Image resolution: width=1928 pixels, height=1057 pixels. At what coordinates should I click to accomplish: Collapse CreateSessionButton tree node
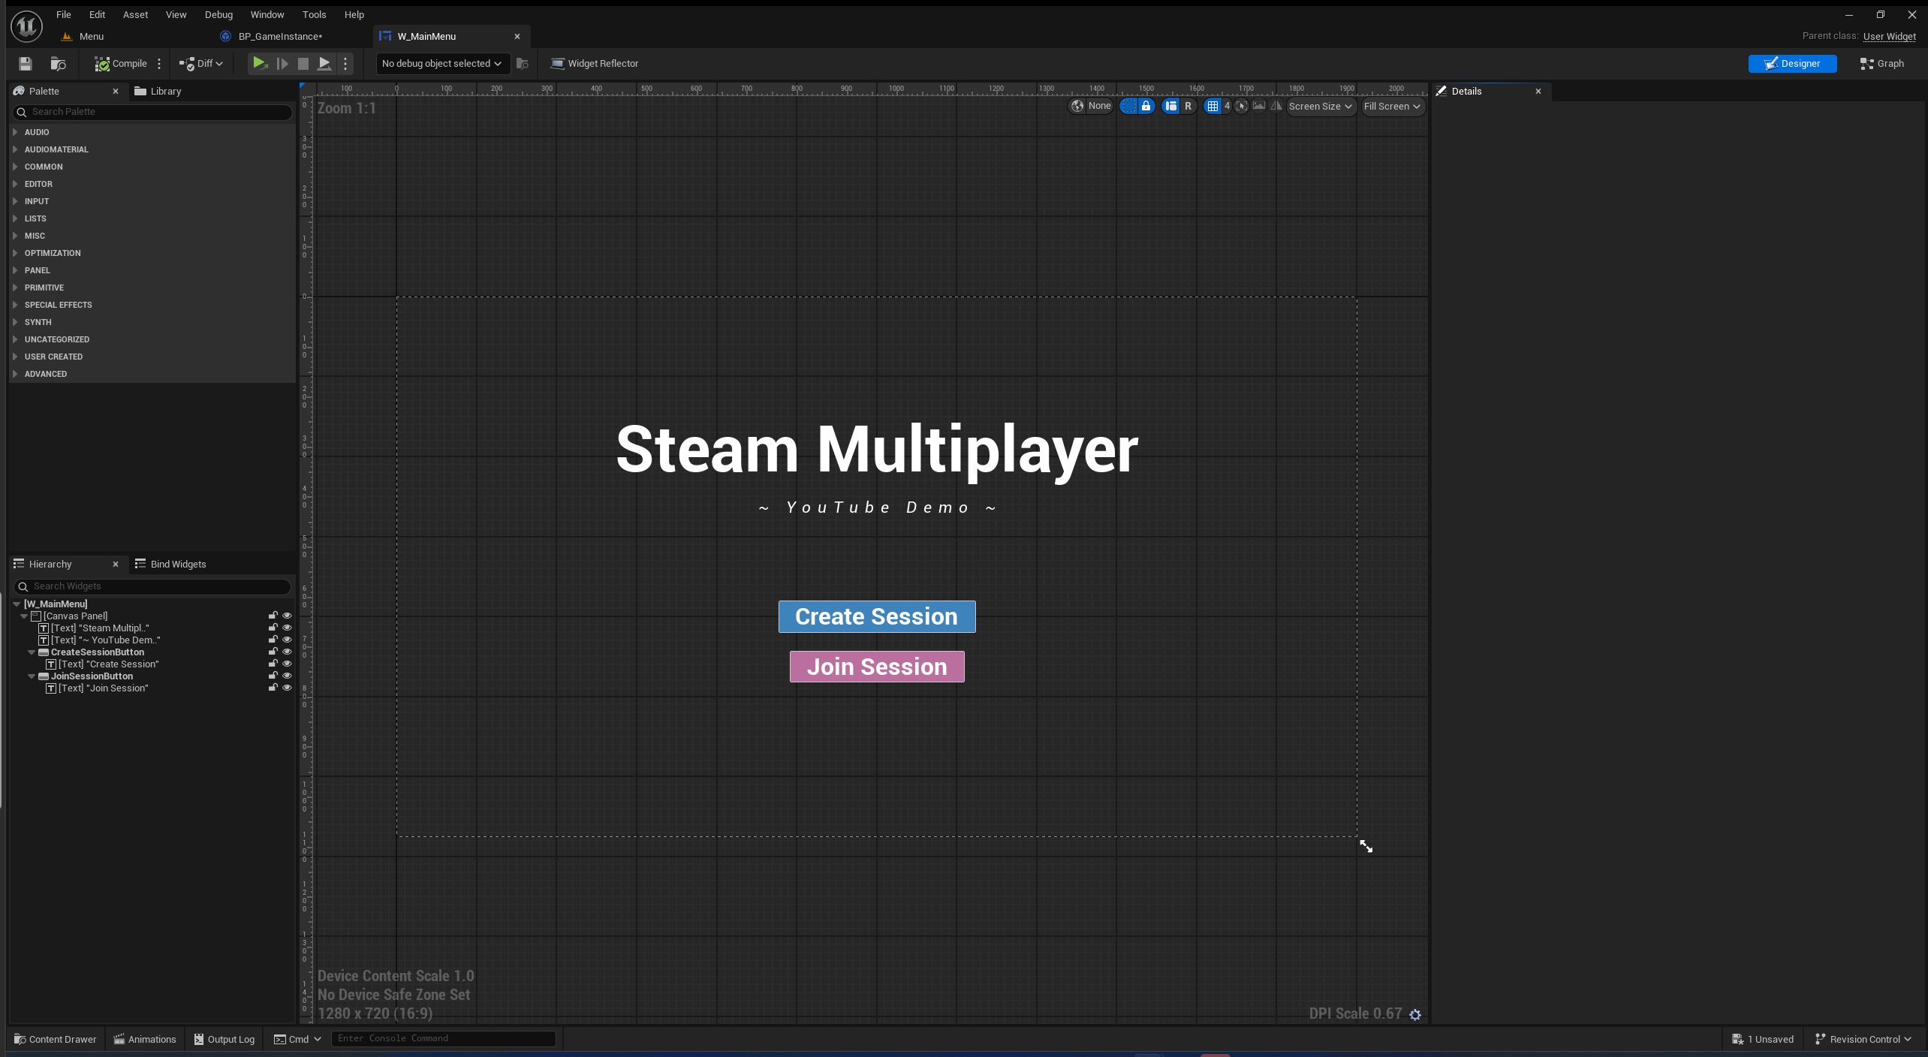pyautogui.click(x=32, y=652)
